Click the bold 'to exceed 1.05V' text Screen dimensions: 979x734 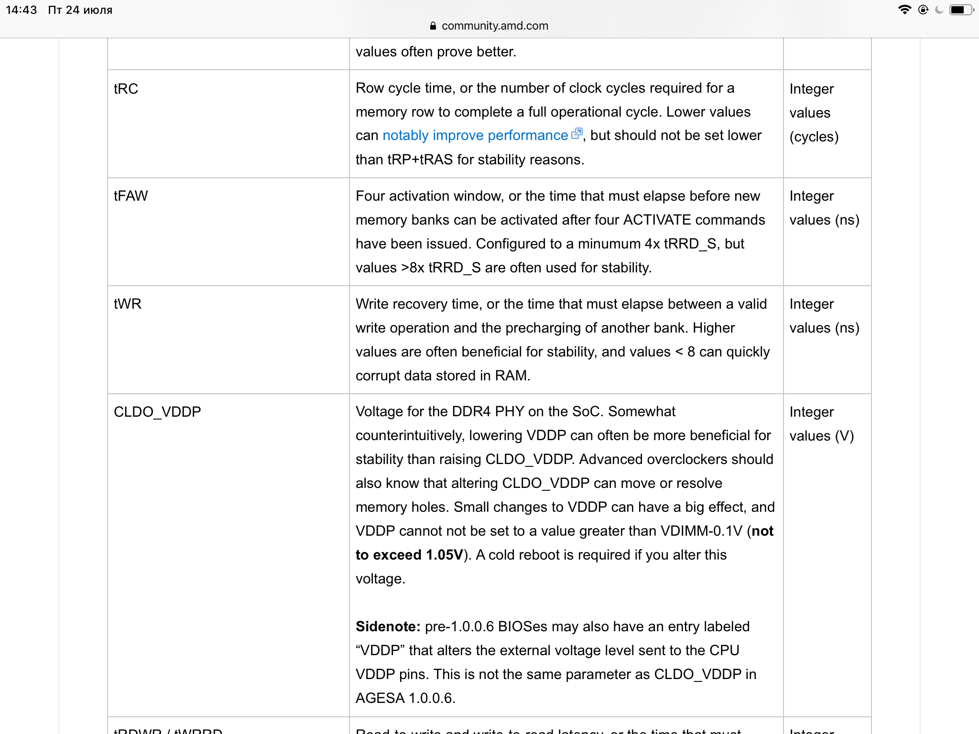(409, 555)
